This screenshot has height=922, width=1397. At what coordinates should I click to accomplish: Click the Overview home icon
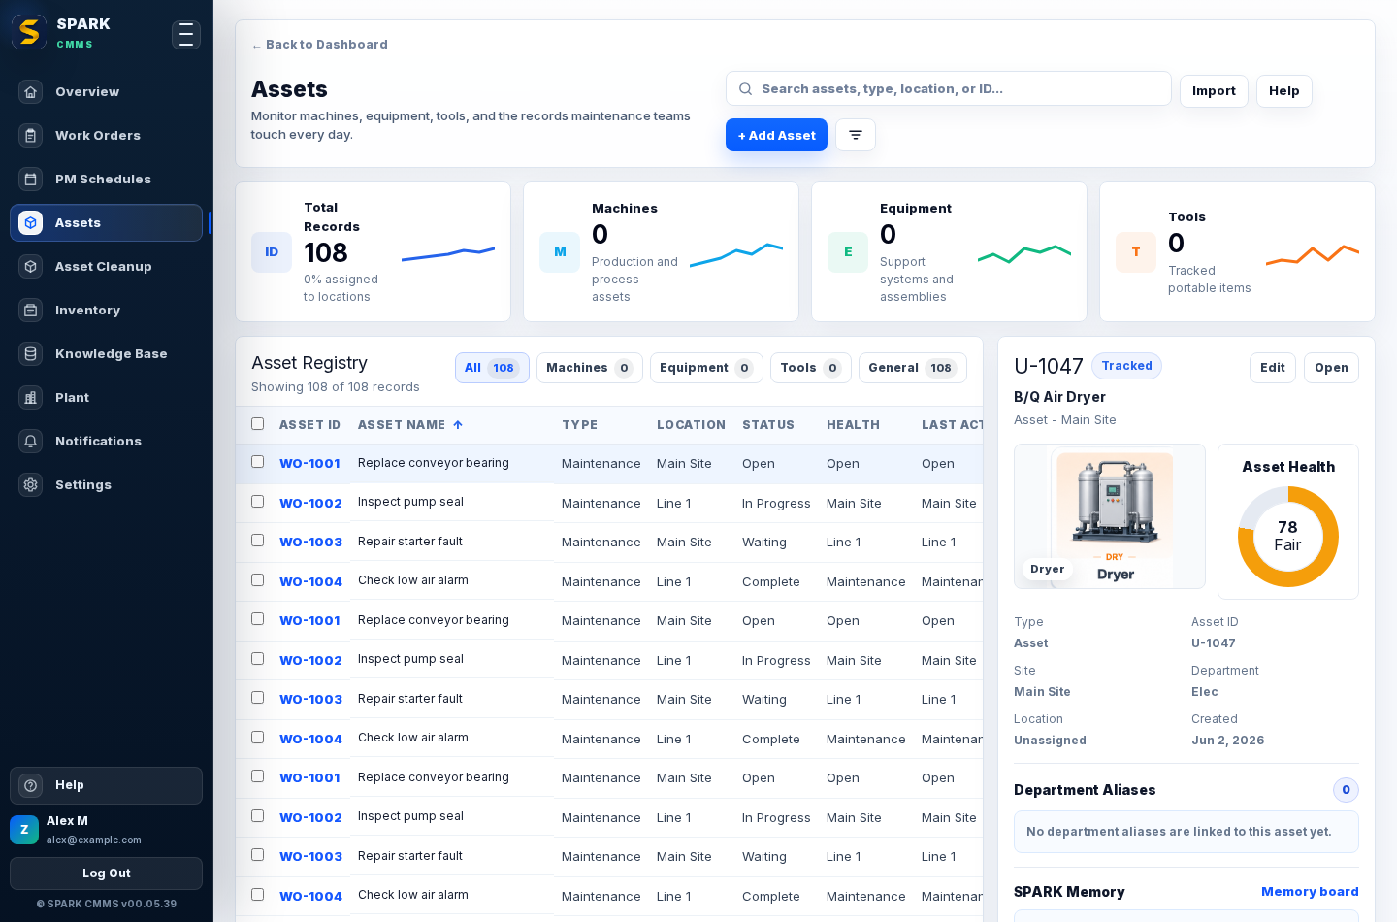(x=31, y=92)
